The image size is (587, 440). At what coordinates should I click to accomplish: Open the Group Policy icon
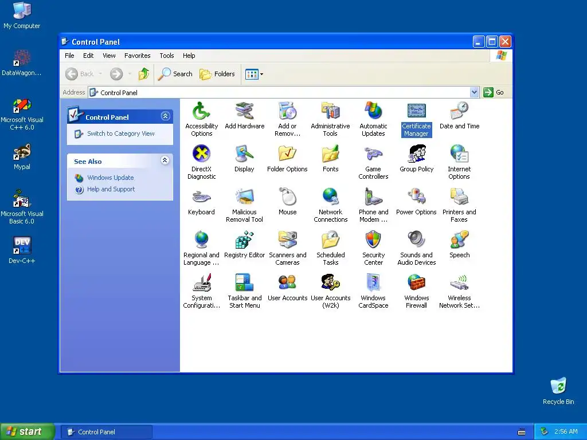click(x=416, y=159)
